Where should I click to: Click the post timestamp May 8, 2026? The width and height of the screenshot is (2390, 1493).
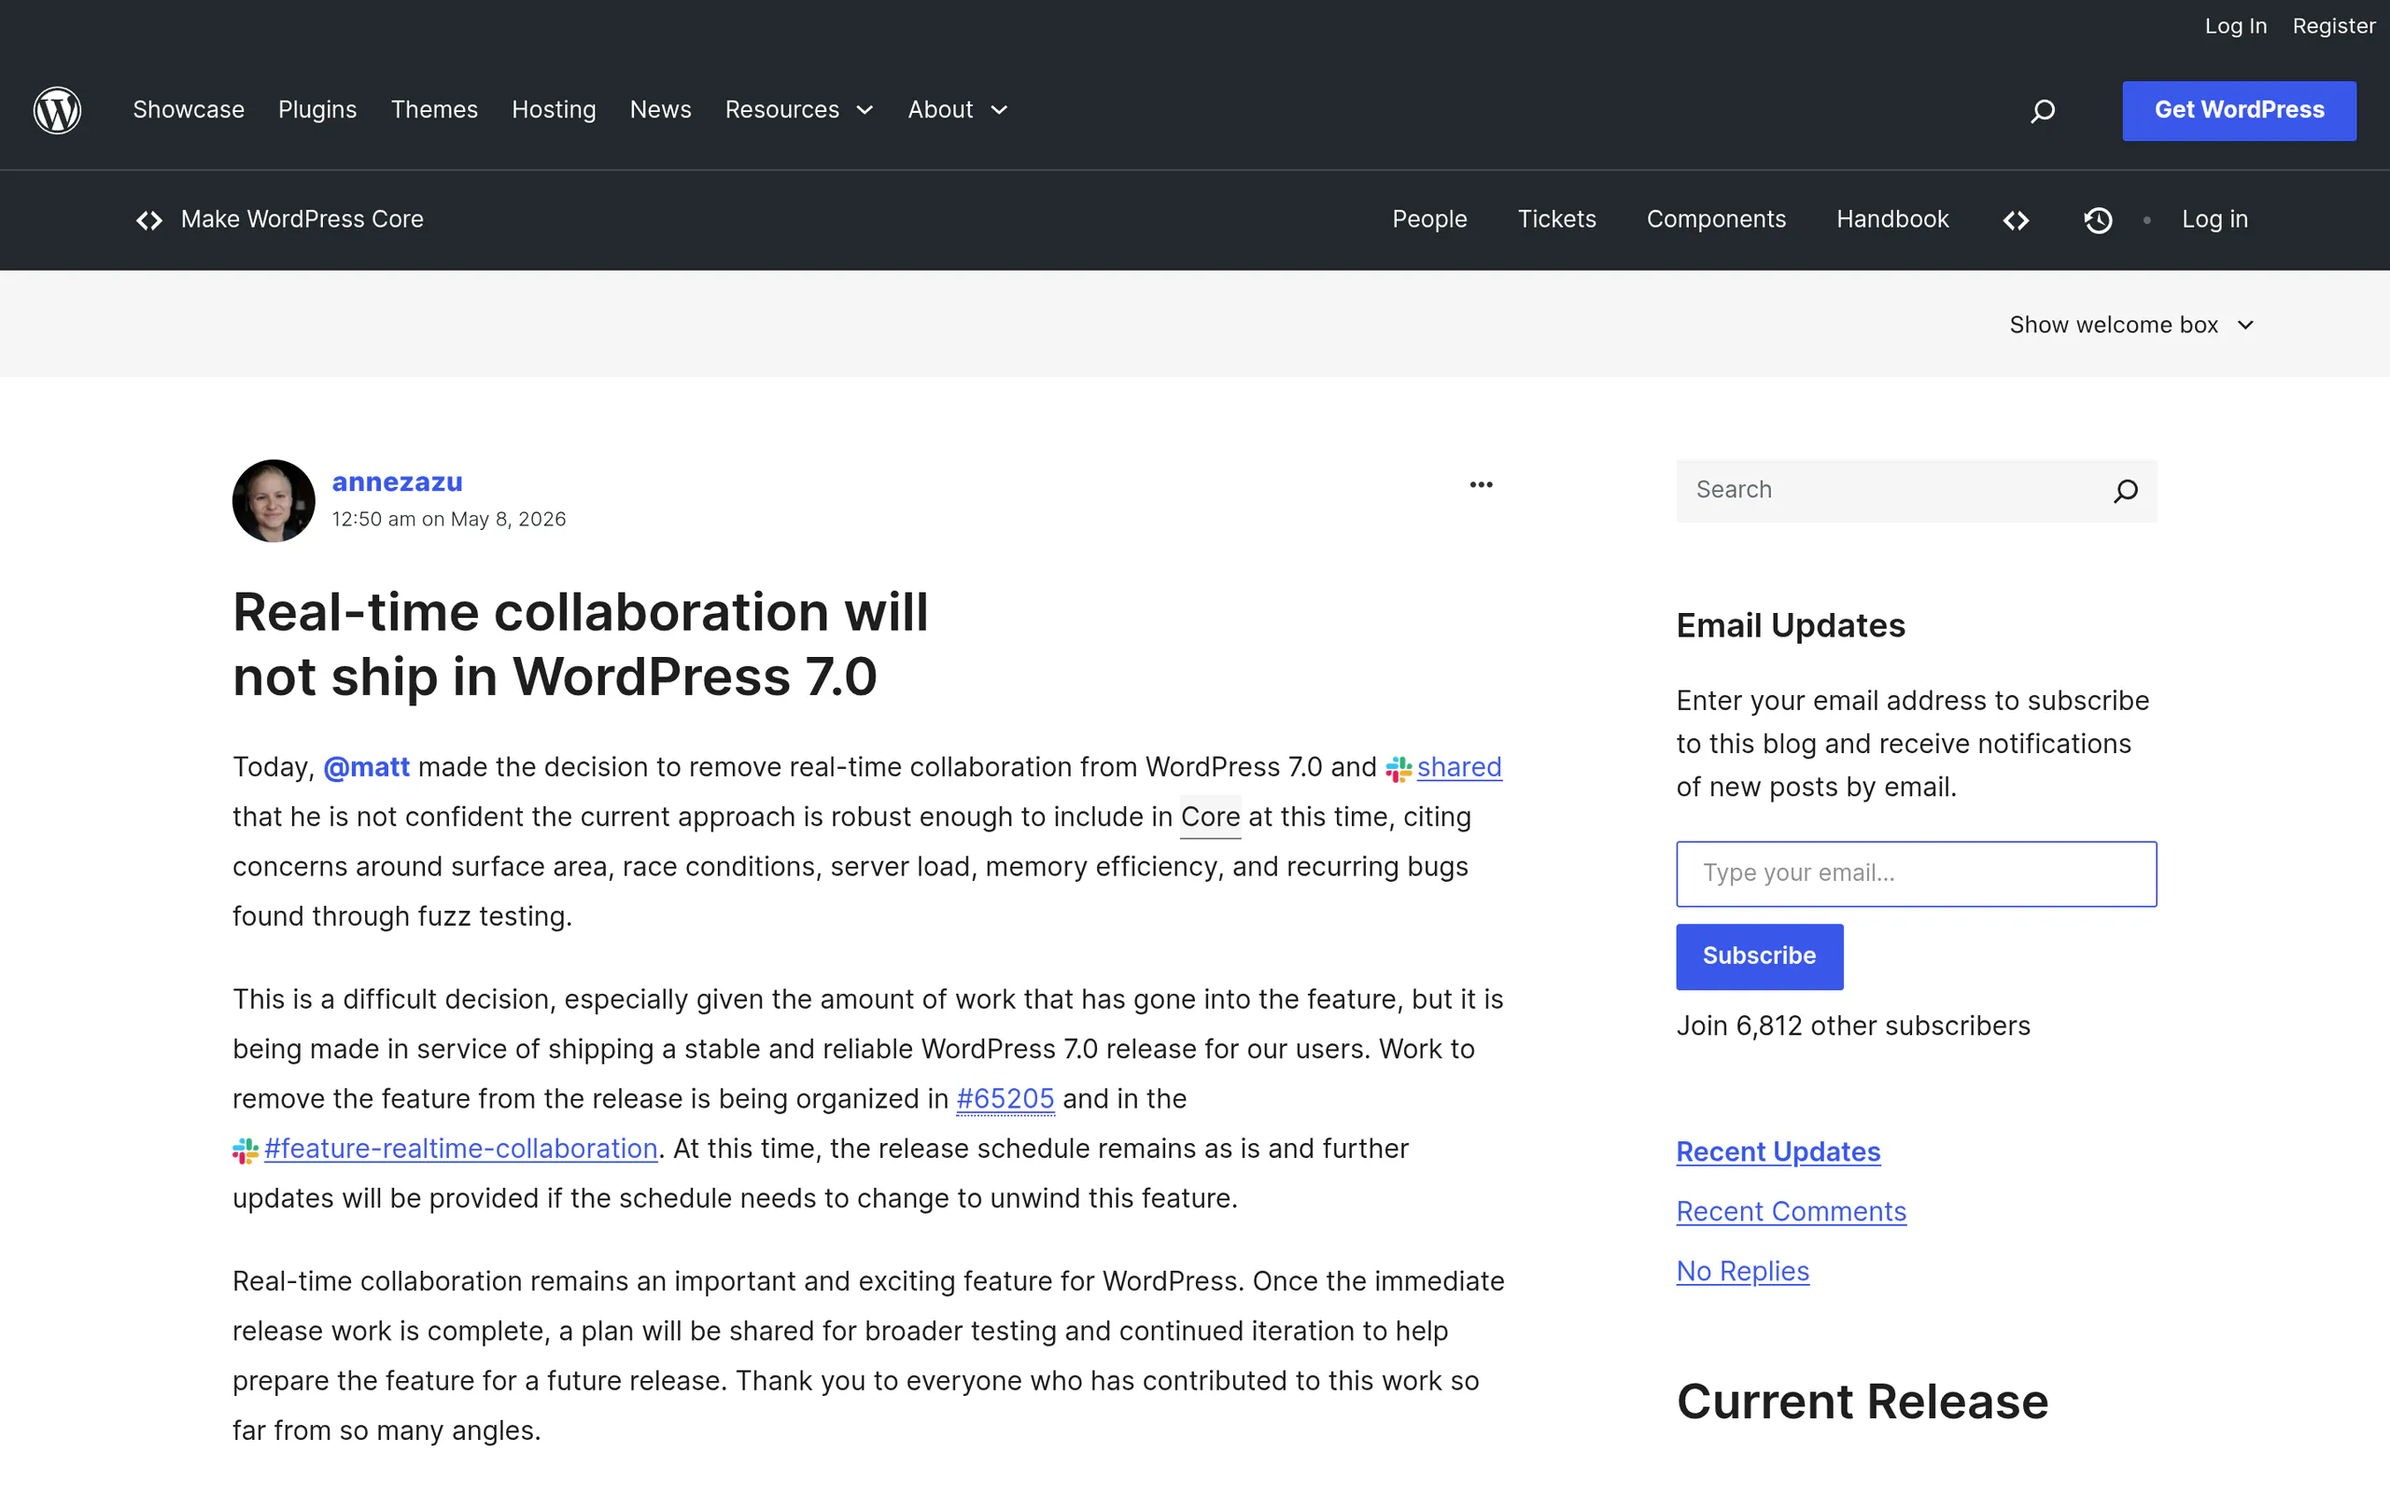click(448, 520)
